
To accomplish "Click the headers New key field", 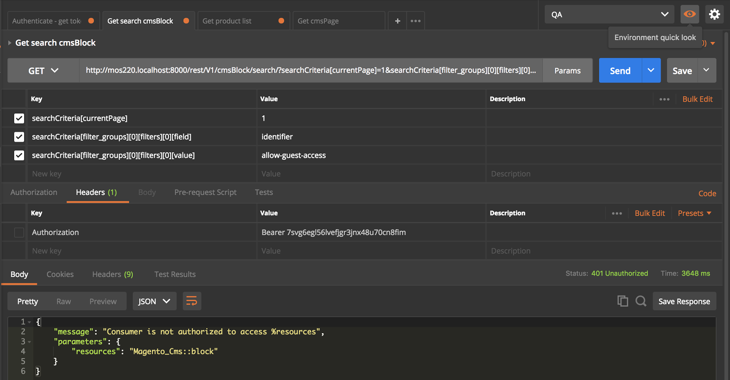I will (141, 251).
